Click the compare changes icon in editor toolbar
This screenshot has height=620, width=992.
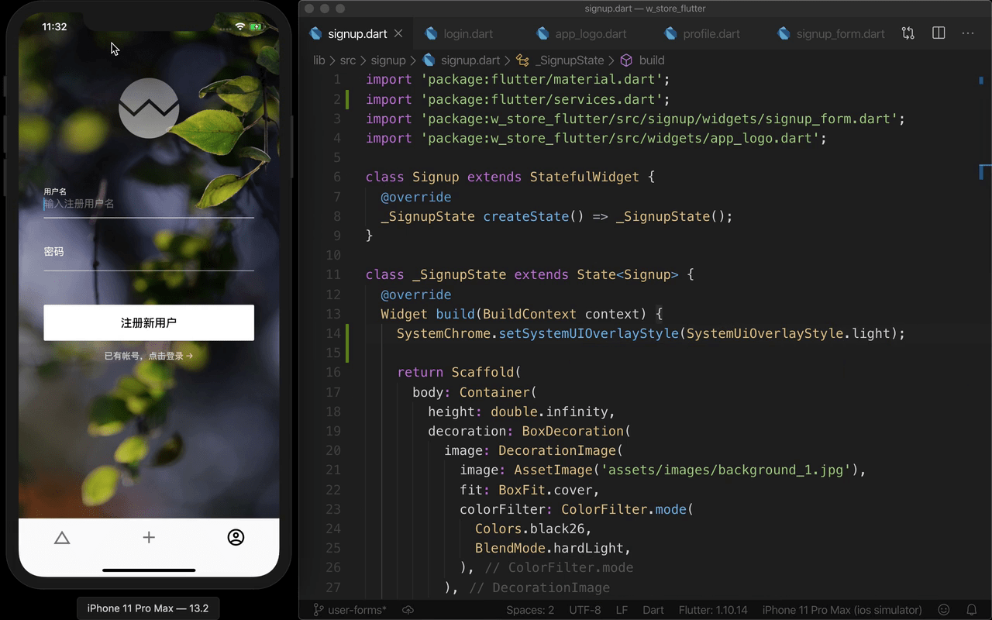point(908,33)
